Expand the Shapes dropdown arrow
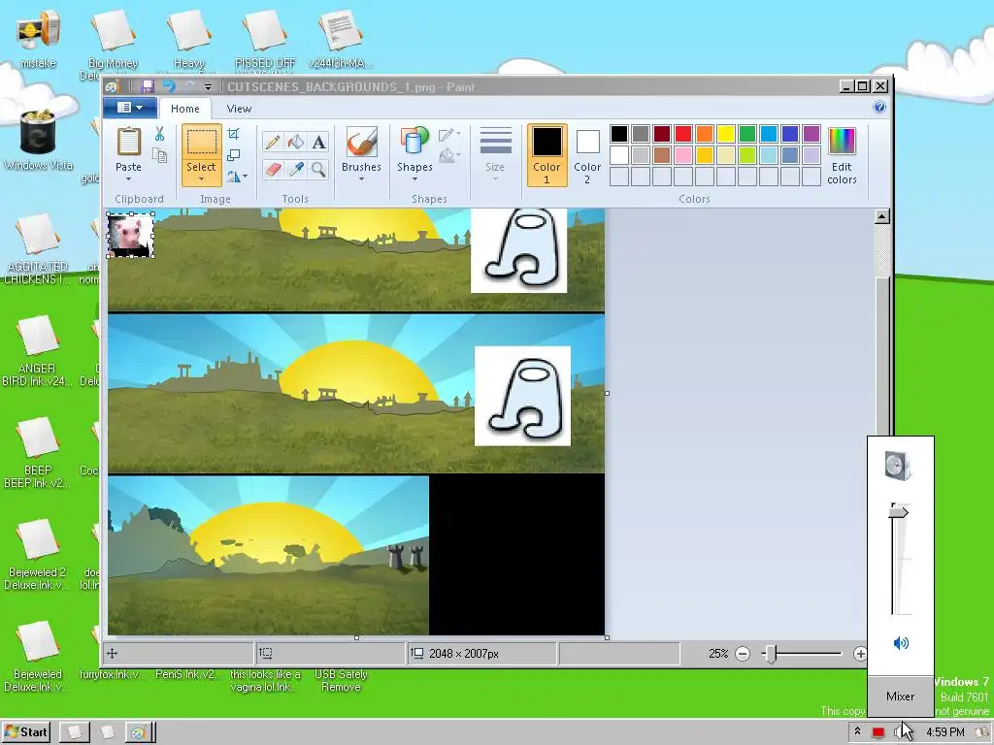This screenshot has height=745, width=994. point(414,179)
